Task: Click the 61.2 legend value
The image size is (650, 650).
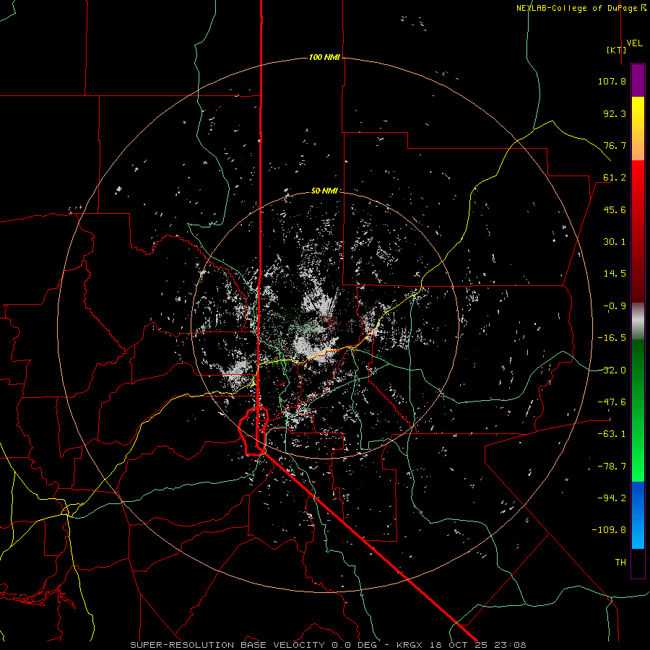Action: coord(615,178)
